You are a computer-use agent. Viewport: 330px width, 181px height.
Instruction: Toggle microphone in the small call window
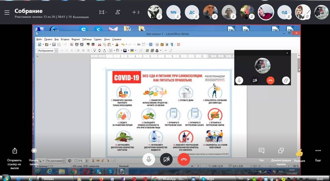click(239, 80)
